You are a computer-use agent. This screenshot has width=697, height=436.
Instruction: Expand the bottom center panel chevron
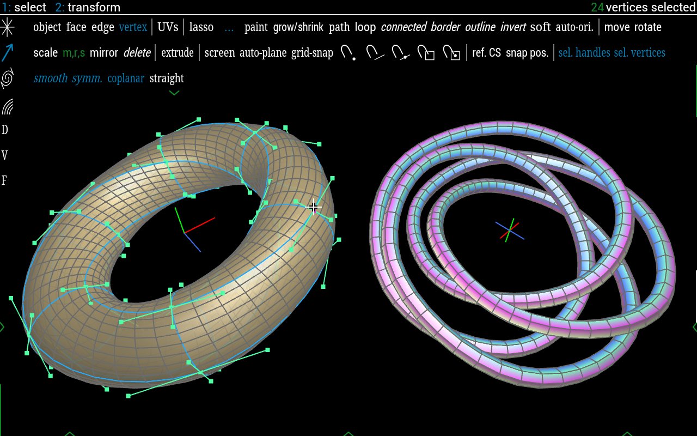point(348,433)
